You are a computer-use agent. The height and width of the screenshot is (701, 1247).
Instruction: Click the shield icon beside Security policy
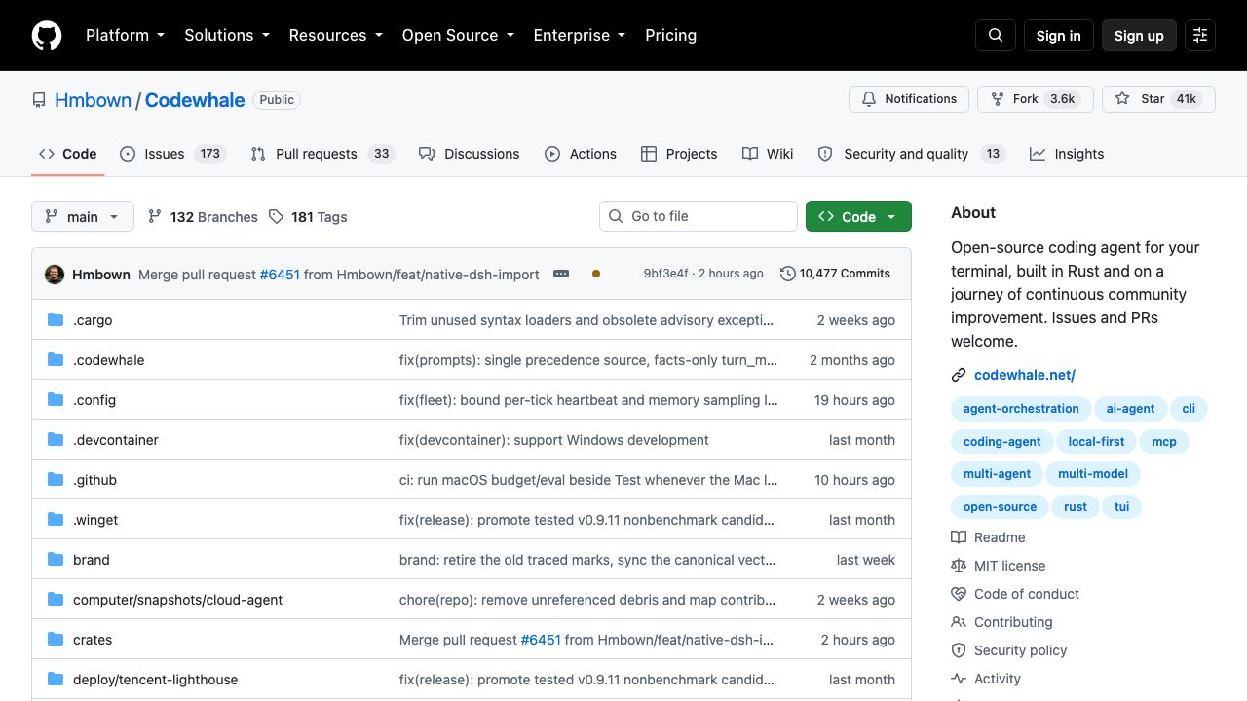[959, 650]
